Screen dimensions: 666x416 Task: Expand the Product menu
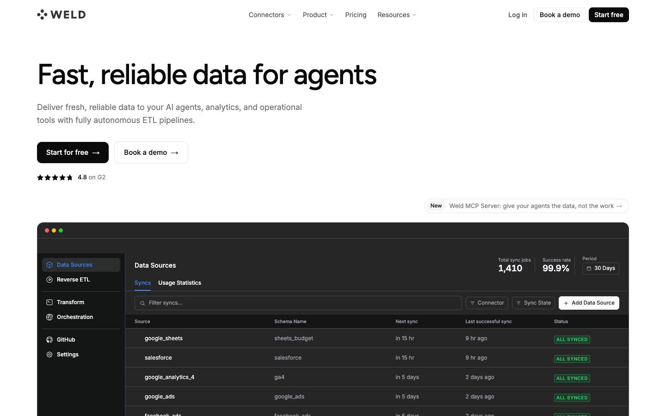(318, 15)
